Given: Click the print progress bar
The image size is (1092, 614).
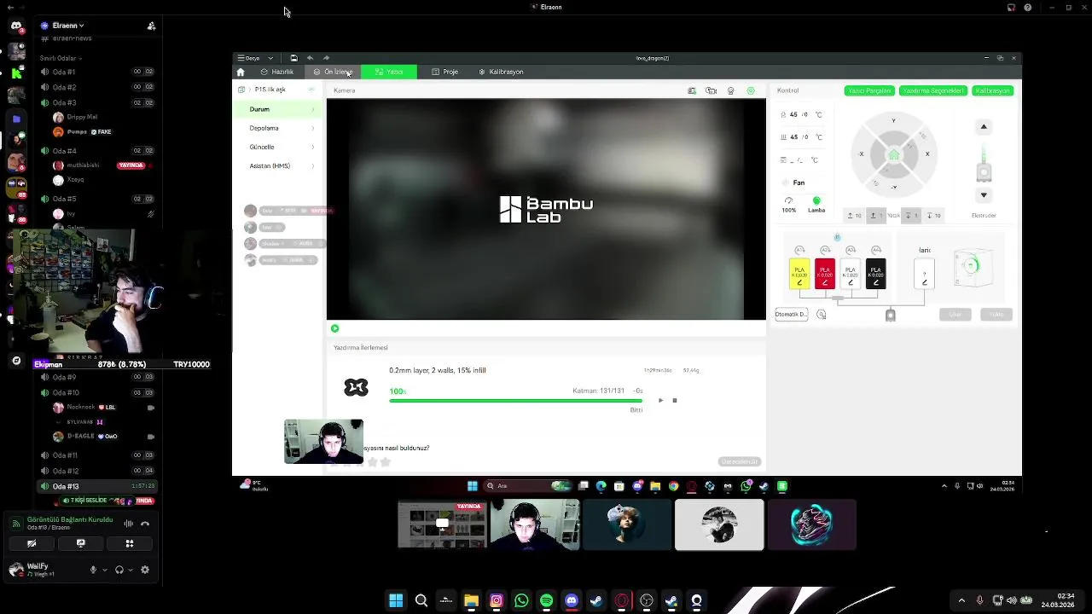Looking at the screenshot, I should pyautogui.click(x=516, y=400).
